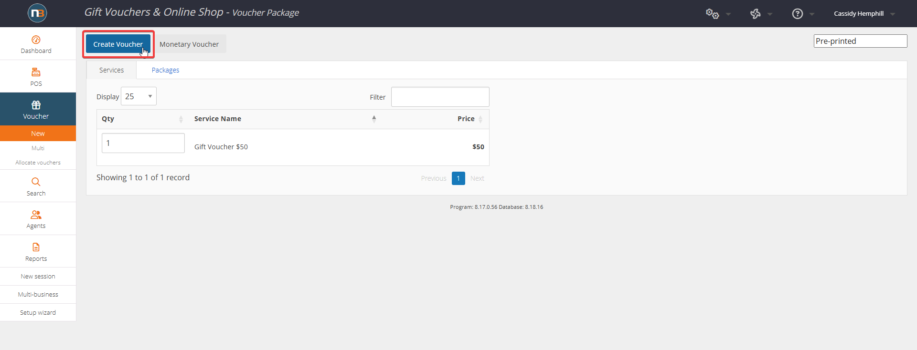This screenshot has width=917, height=350.
Task: Sort by Qty column arrows
Action: (181, 119)
